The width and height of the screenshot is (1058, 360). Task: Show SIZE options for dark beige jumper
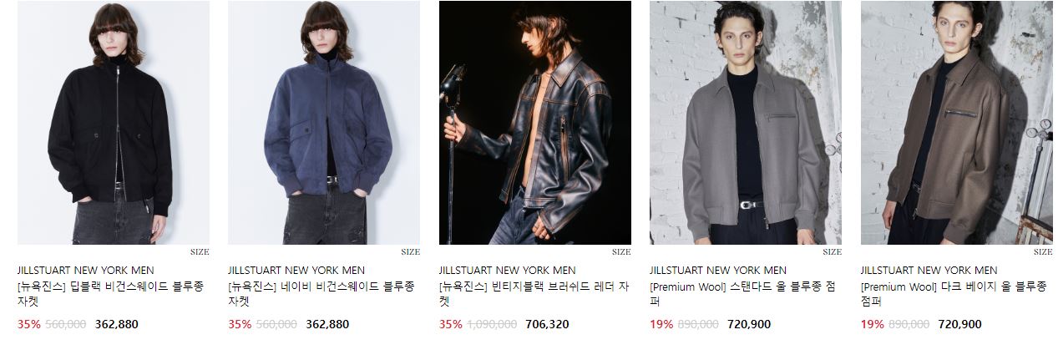pyautogui.click(x=1043, y=252)
